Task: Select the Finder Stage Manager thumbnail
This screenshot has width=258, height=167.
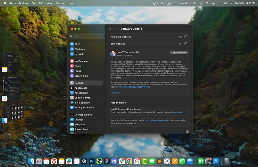Action: [x=13, y=113]
